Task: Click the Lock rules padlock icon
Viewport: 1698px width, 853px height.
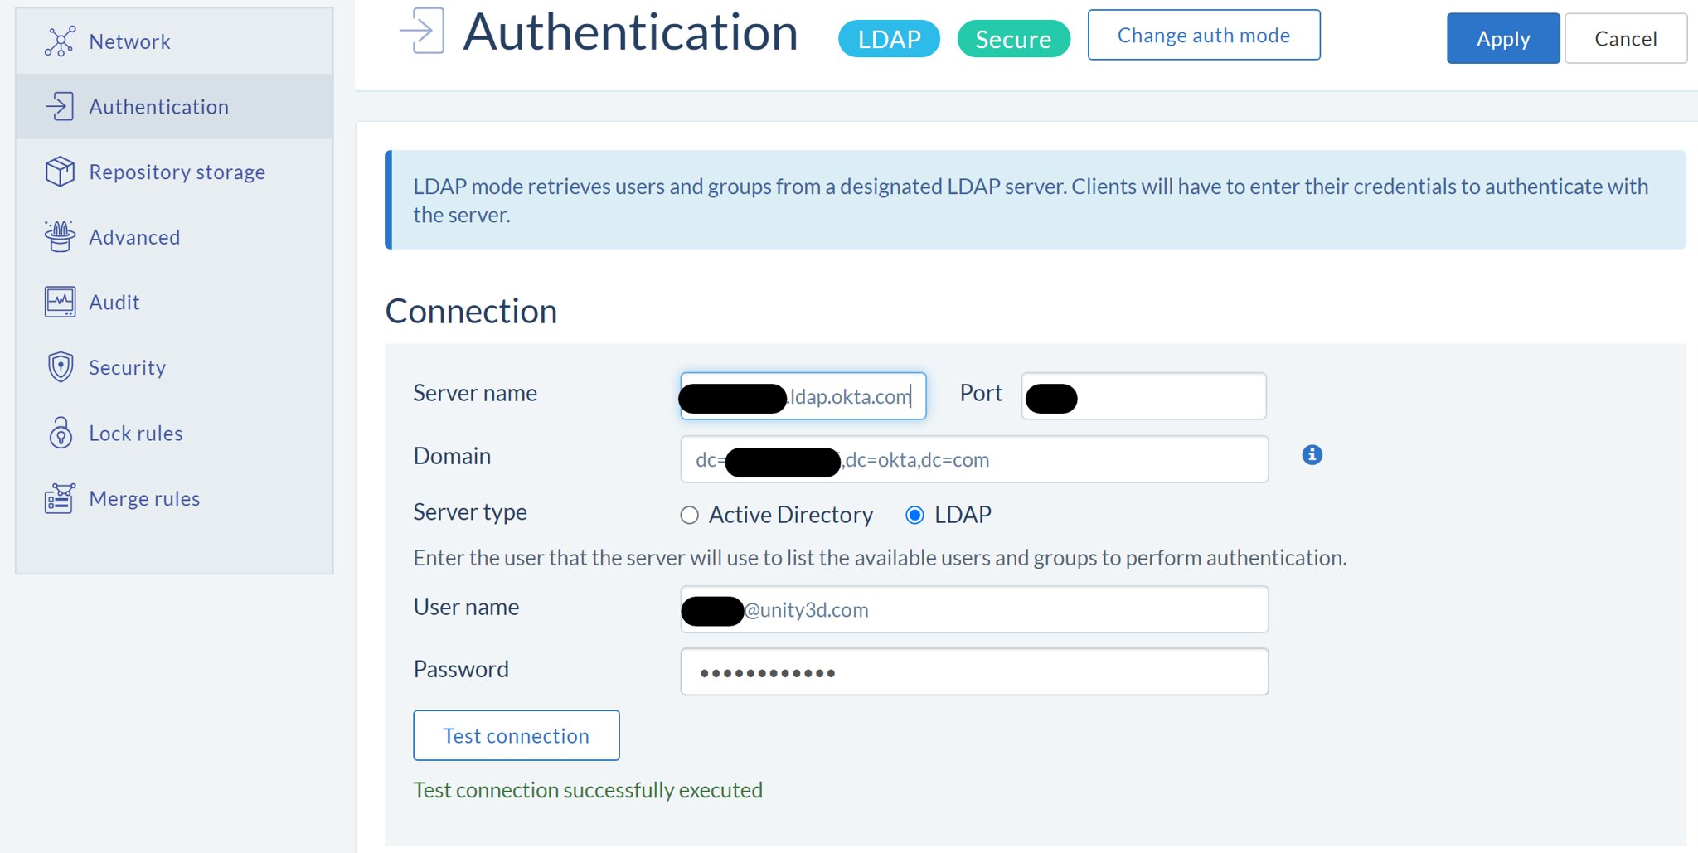Action: tap(60, 433)
